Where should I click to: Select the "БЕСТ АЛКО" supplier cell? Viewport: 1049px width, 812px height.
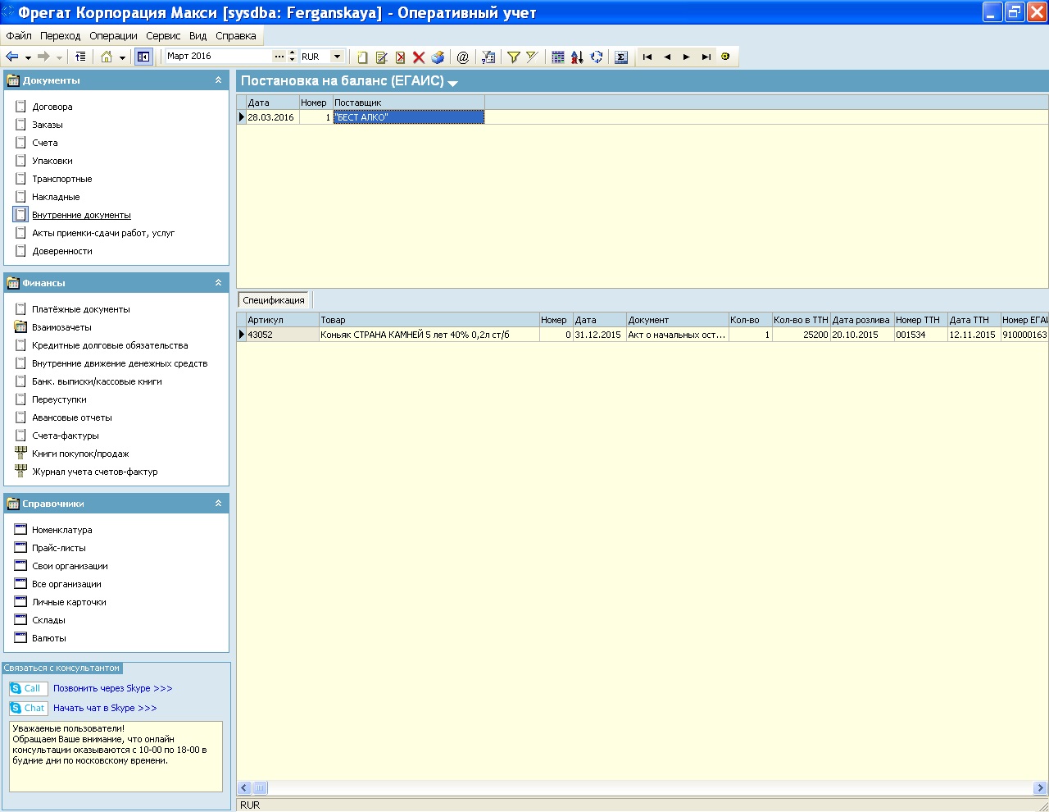pyautogui.click(x=409, y=117)
